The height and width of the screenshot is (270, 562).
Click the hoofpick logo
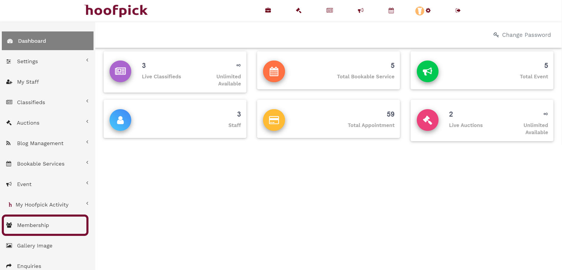tap(116, 11)
